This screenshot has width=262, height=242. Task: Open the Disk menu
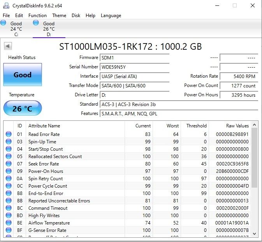click(76, 16)
